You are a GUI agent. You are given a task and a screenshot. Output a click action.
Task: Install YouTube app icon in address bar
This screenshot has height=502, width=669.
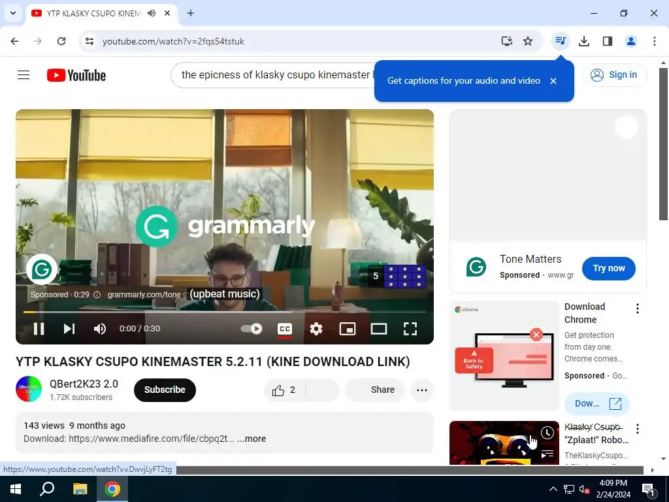coord(506,41)
